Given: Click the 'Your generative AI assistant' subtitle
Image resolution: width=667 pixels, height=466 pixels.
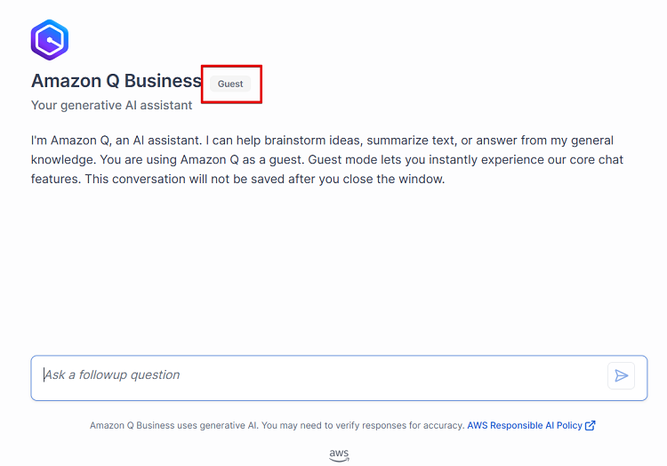Looking at the screenshot, I should (x=111, y=105).
